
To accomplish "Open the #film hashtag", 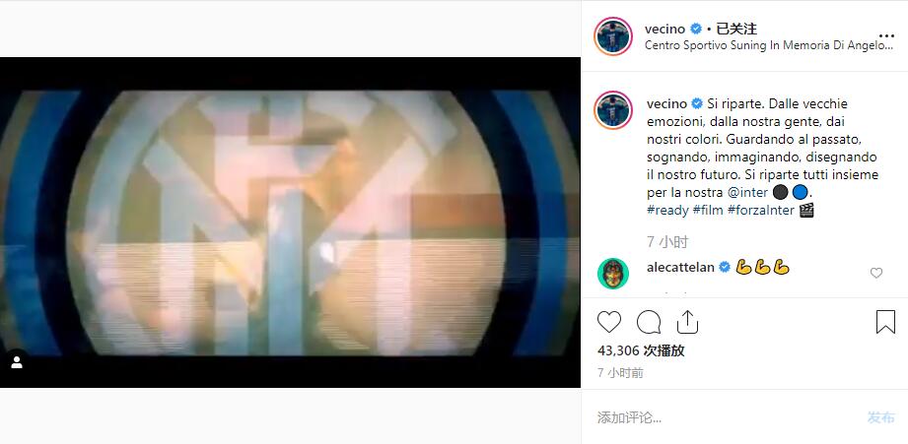I will click(x=708, y=211).
